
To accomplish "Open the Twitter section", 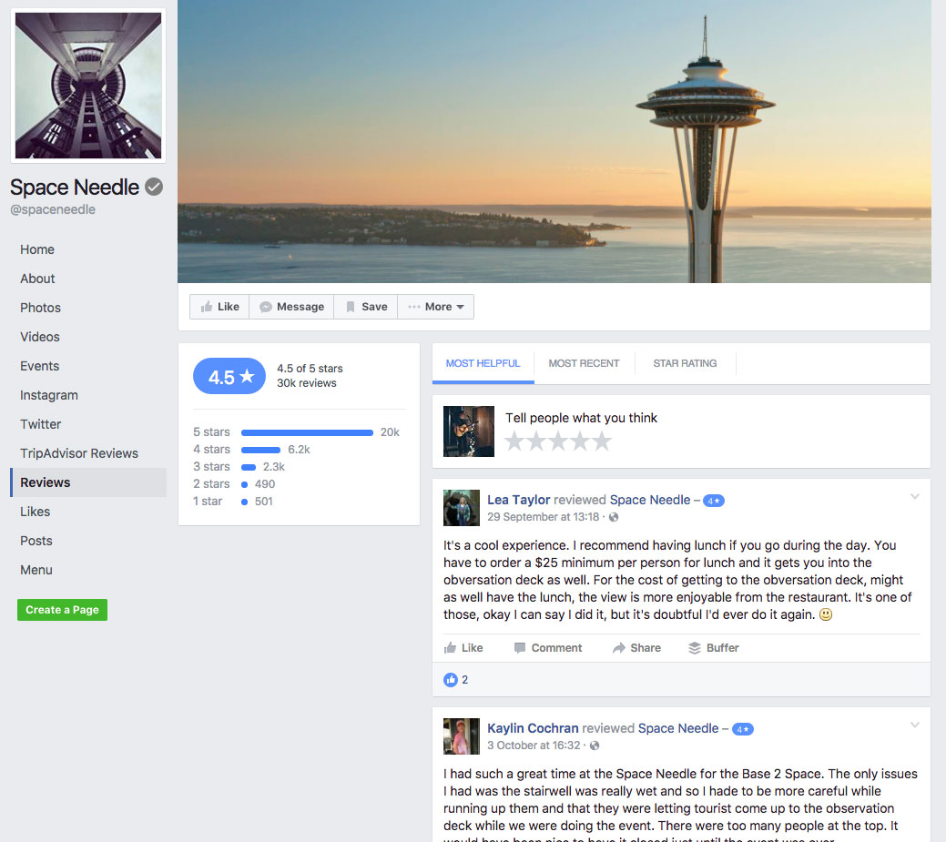I will (40, 424).
